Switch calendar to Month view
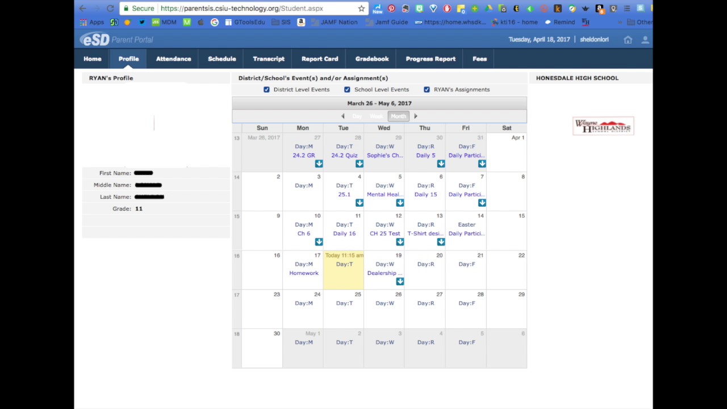The image size is (727, 409). pyautogui.click(x=398, y=116)
